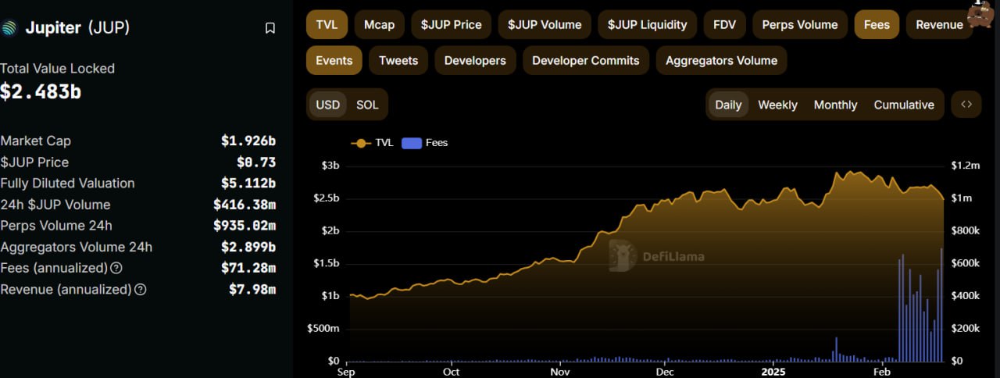1000x378 pixels.
Task: Switch to Cumulative view
Action: click(x=904, y=105)
